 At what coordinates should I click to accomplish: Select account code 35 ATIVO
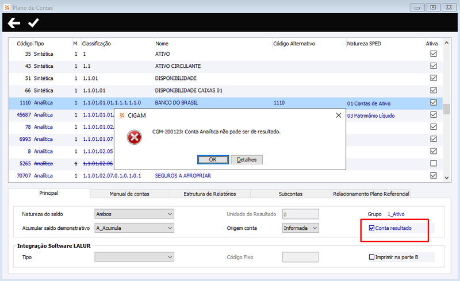[225, 54]
